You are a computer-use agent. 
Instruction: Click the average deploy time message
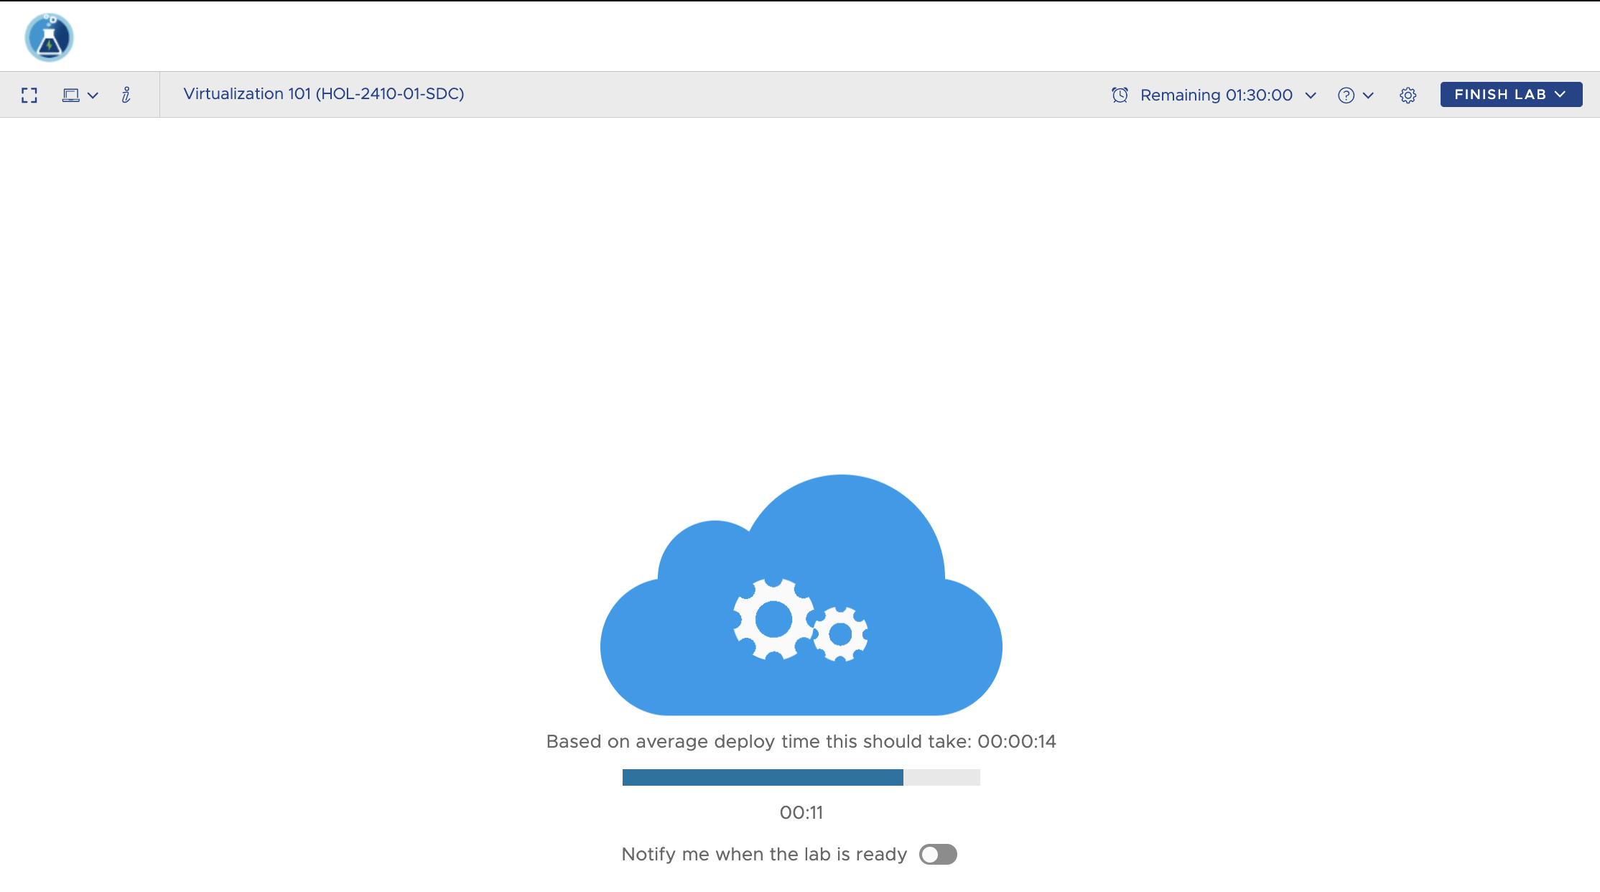point(801,741)
